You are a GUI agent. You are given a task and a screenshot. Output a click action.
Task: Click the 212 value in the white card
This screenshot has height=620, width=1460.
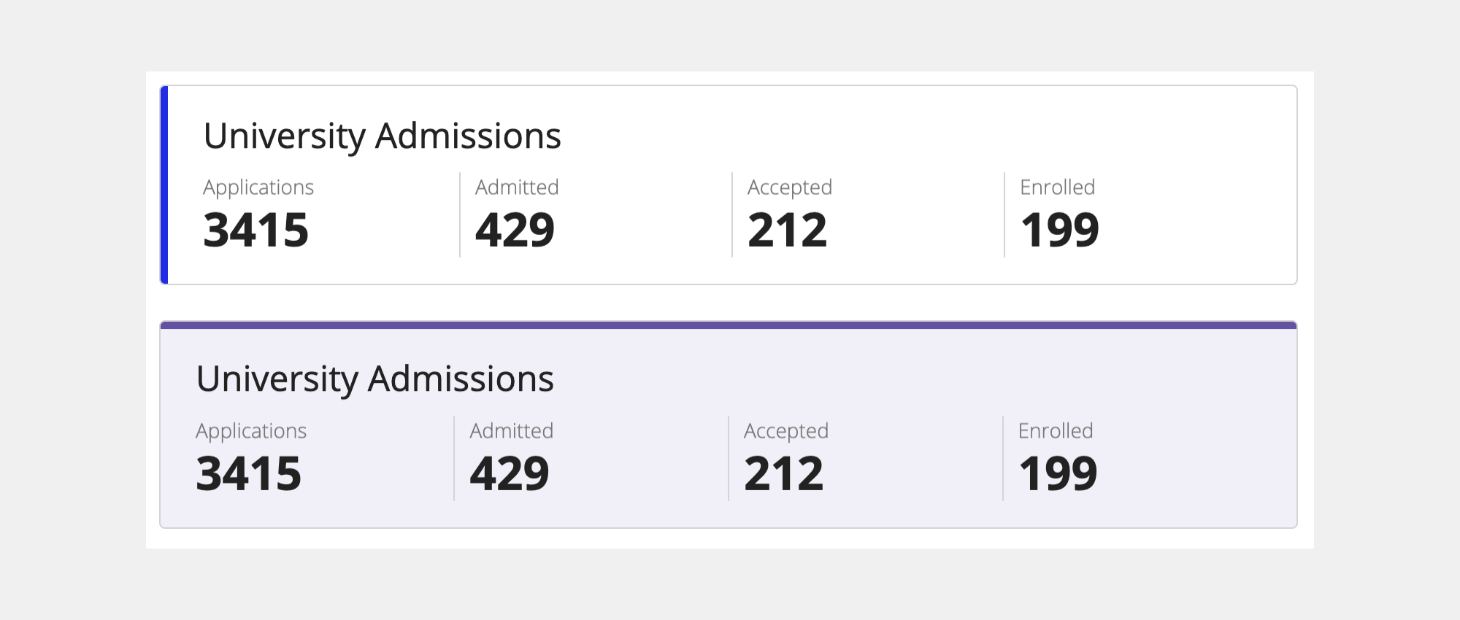(x=787, y=230)
